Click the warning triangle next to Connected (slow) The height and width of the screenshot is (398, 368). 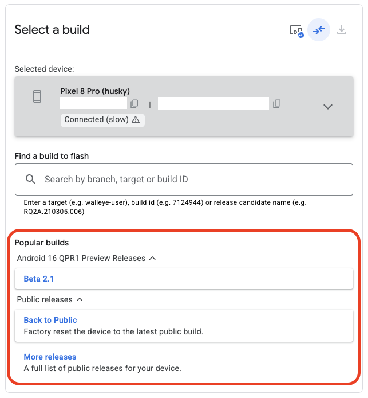coord(136,119)
